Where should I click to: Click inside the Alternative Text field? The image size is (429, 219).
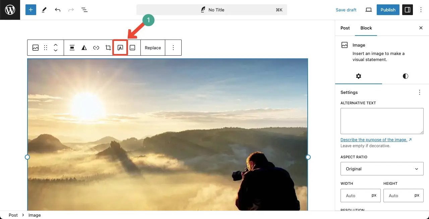tap(382, 121)
